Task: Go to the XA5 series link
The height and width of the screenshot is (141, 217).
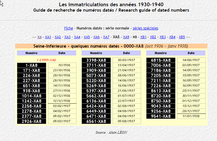Action: [87, 37]
